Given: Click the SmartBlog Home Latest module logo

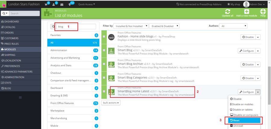Looking at the screenshot, I should click(x=111, y=92).
